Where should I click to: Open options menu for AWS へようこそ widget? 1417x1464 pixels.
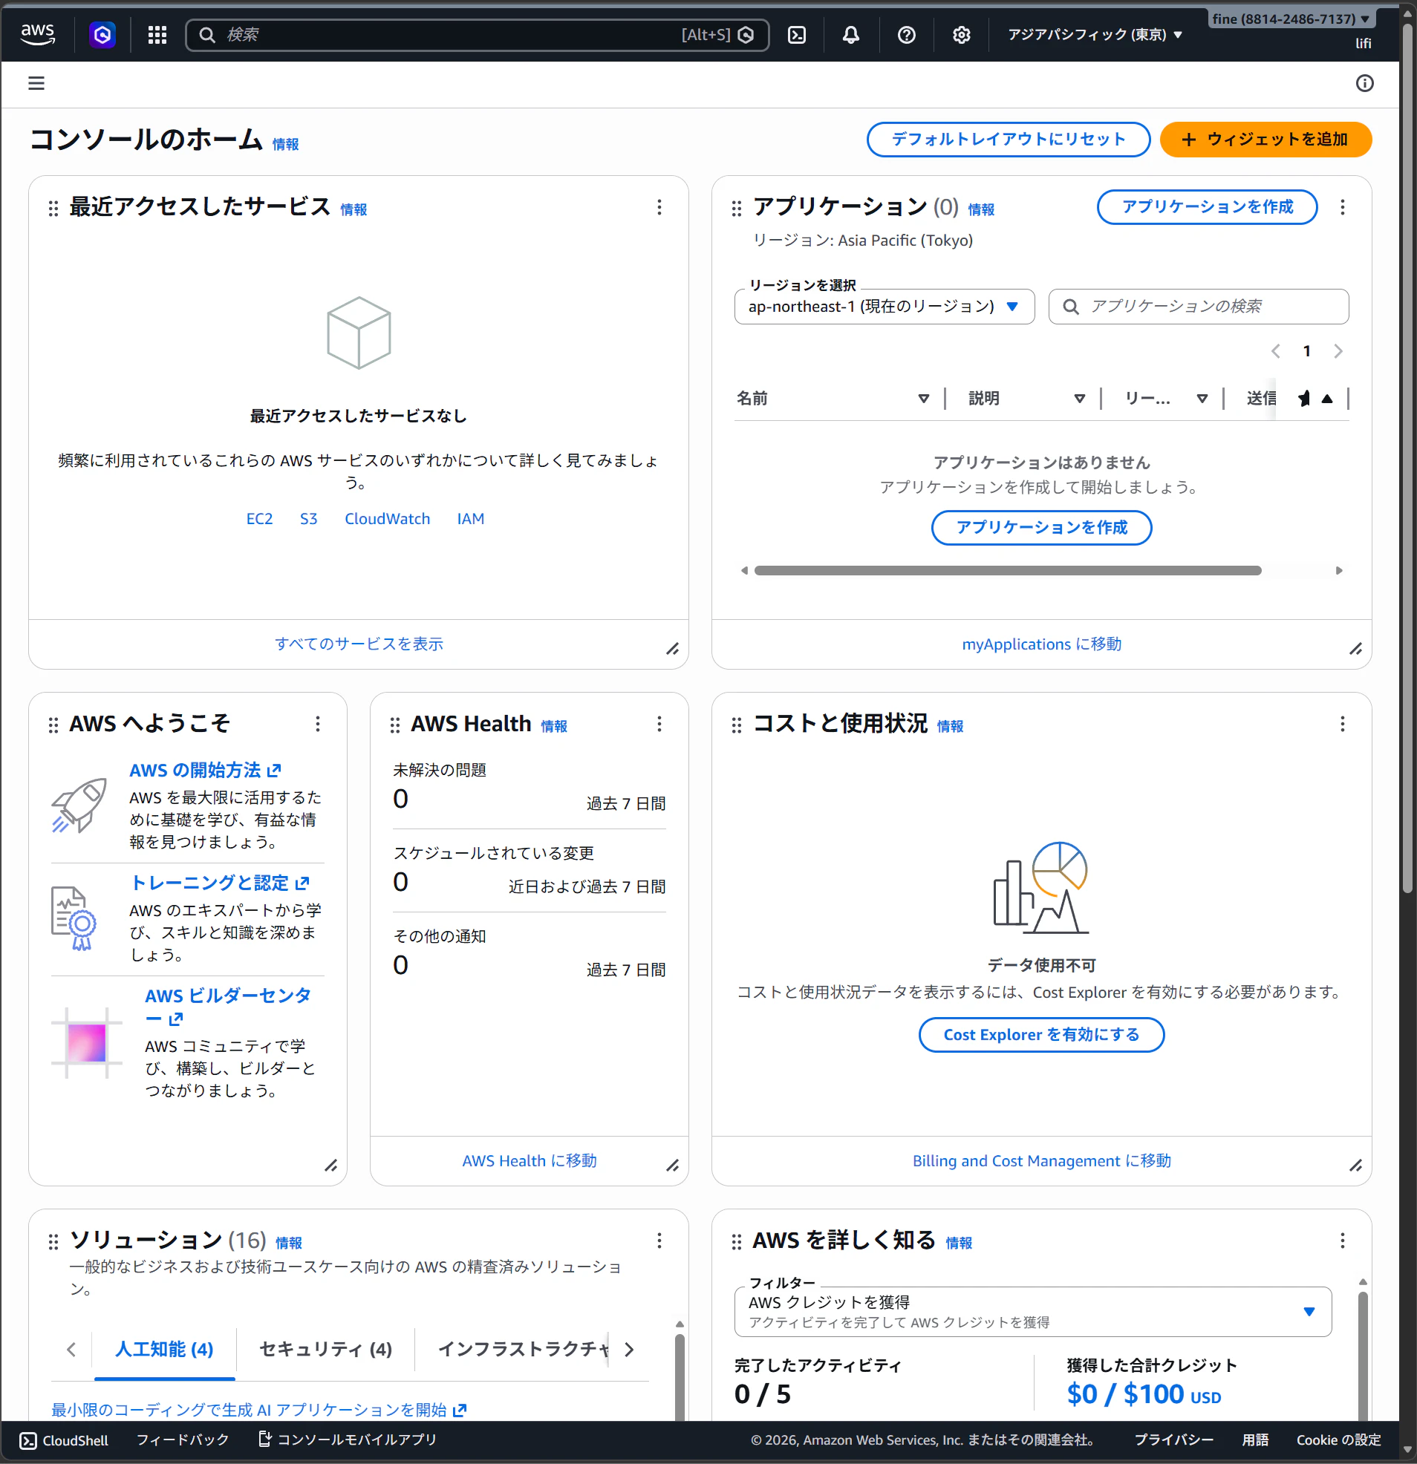click(x=318, y=724)
